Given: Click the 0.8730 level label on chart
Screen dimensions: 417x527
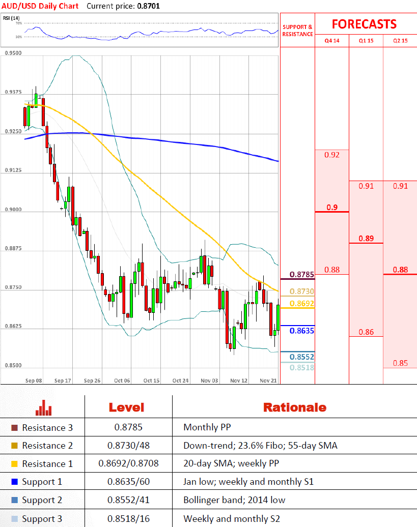Looking at the screenshot, I should click(301, 291).
